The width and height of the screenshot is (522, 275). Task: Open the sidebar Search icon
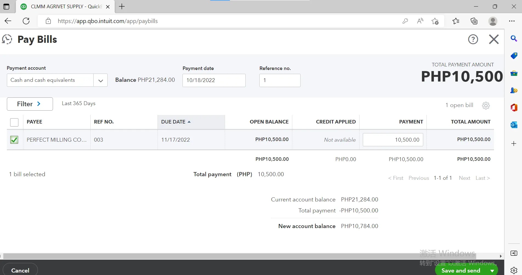click(514, 38)
